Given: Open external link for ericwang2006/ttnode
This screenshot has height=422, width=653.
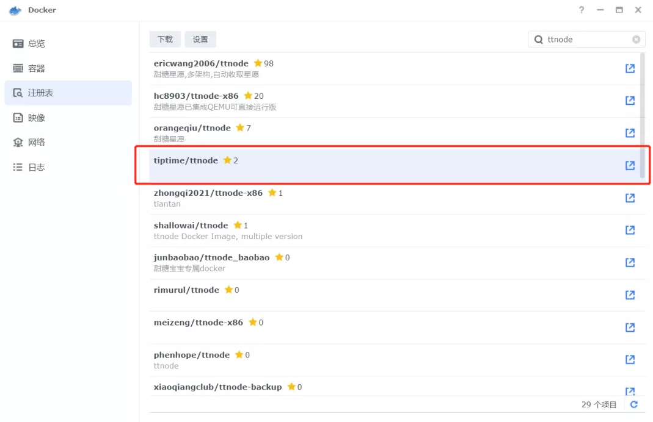Looking at the screenshot, I should (630, 68).
